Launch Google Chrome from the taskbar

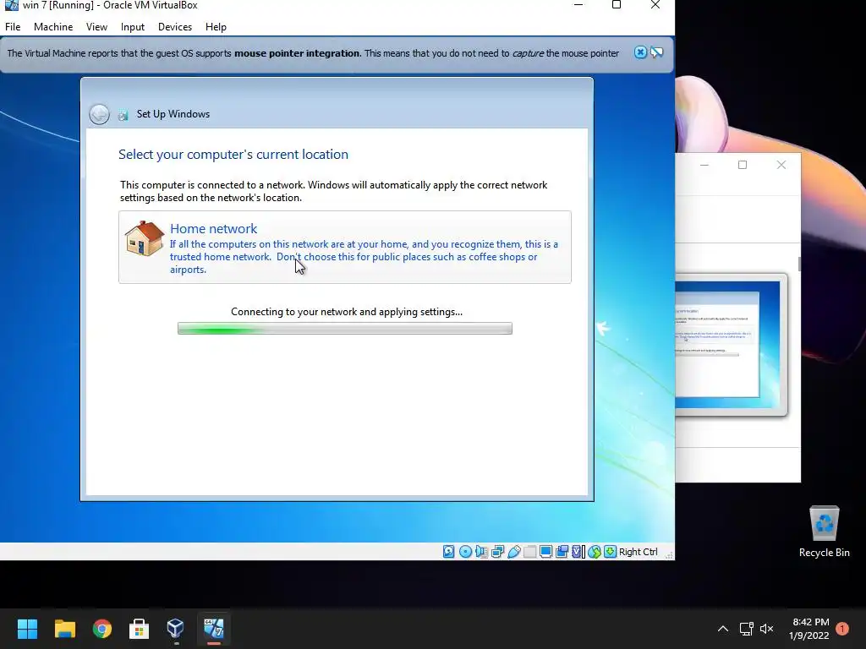(102, 629)
